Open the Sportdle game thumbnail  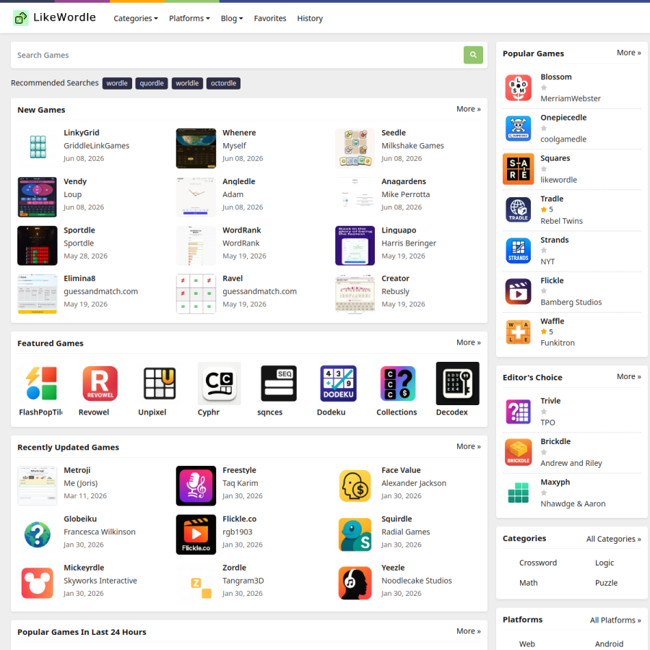38,246
